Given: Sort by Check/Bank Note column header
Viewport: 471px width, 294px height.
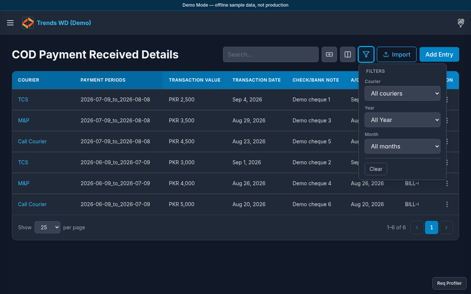Looking at the screenshot, I should point(316,80).
